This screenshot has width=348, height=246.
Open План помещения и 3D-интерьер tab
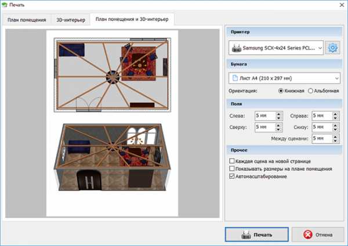(x=132, y=20)
